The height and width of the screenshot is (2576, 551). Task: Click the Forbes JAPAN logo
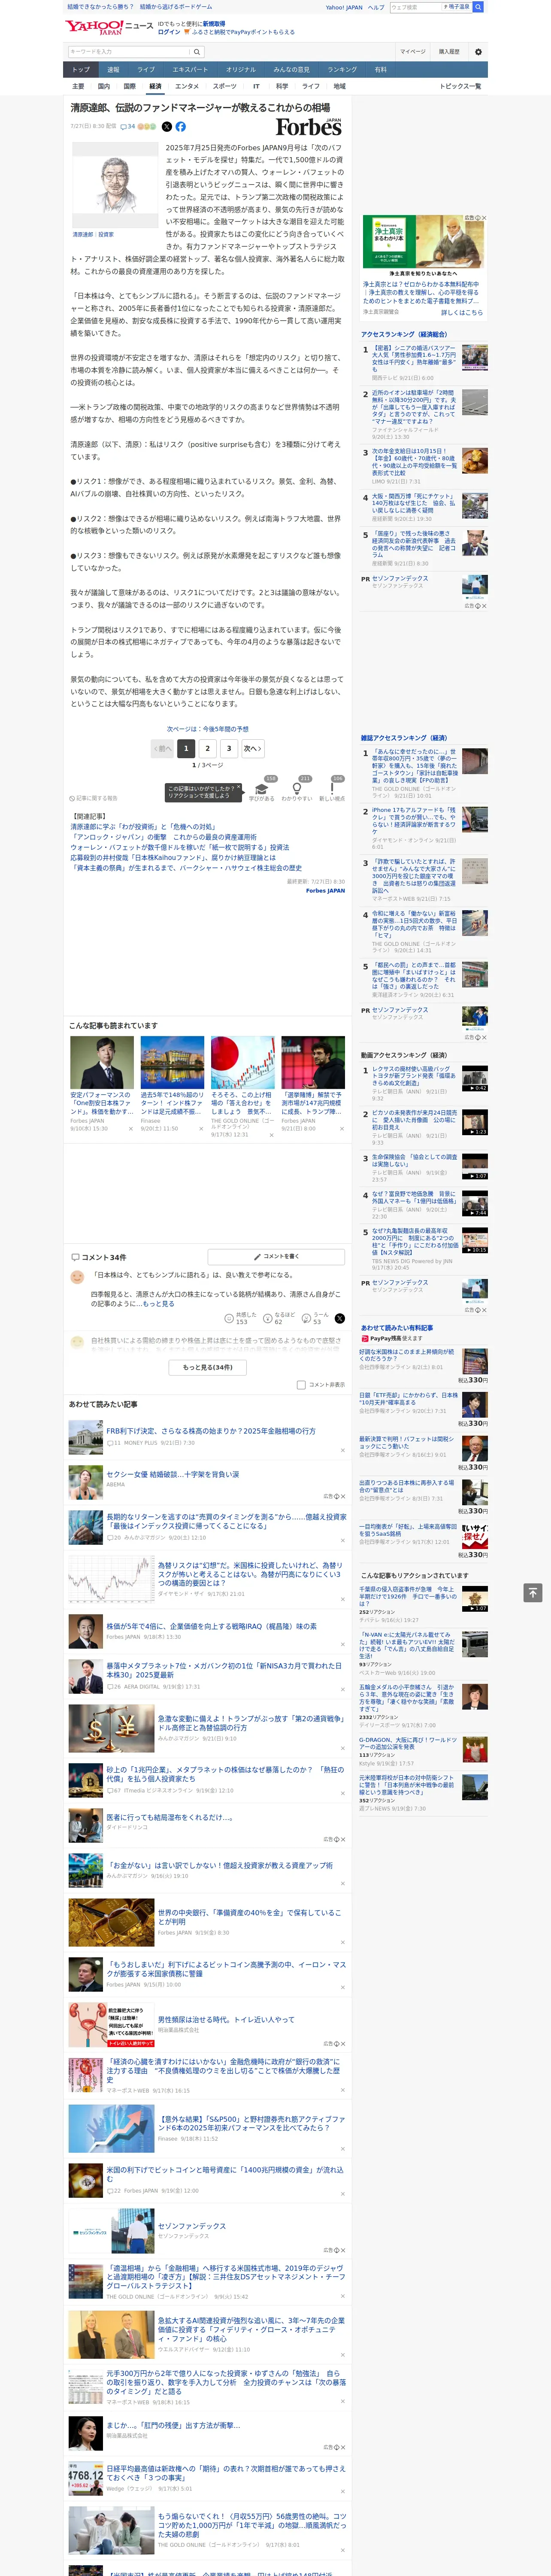point(309,127)
